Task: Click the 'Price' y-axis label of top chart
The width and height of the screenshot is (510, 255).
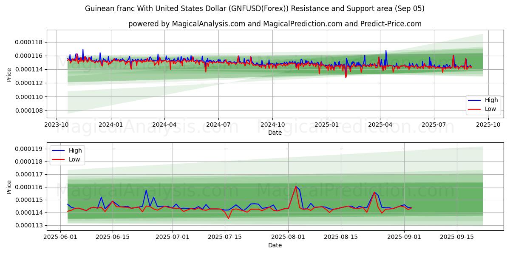Action: coord(9,74)
